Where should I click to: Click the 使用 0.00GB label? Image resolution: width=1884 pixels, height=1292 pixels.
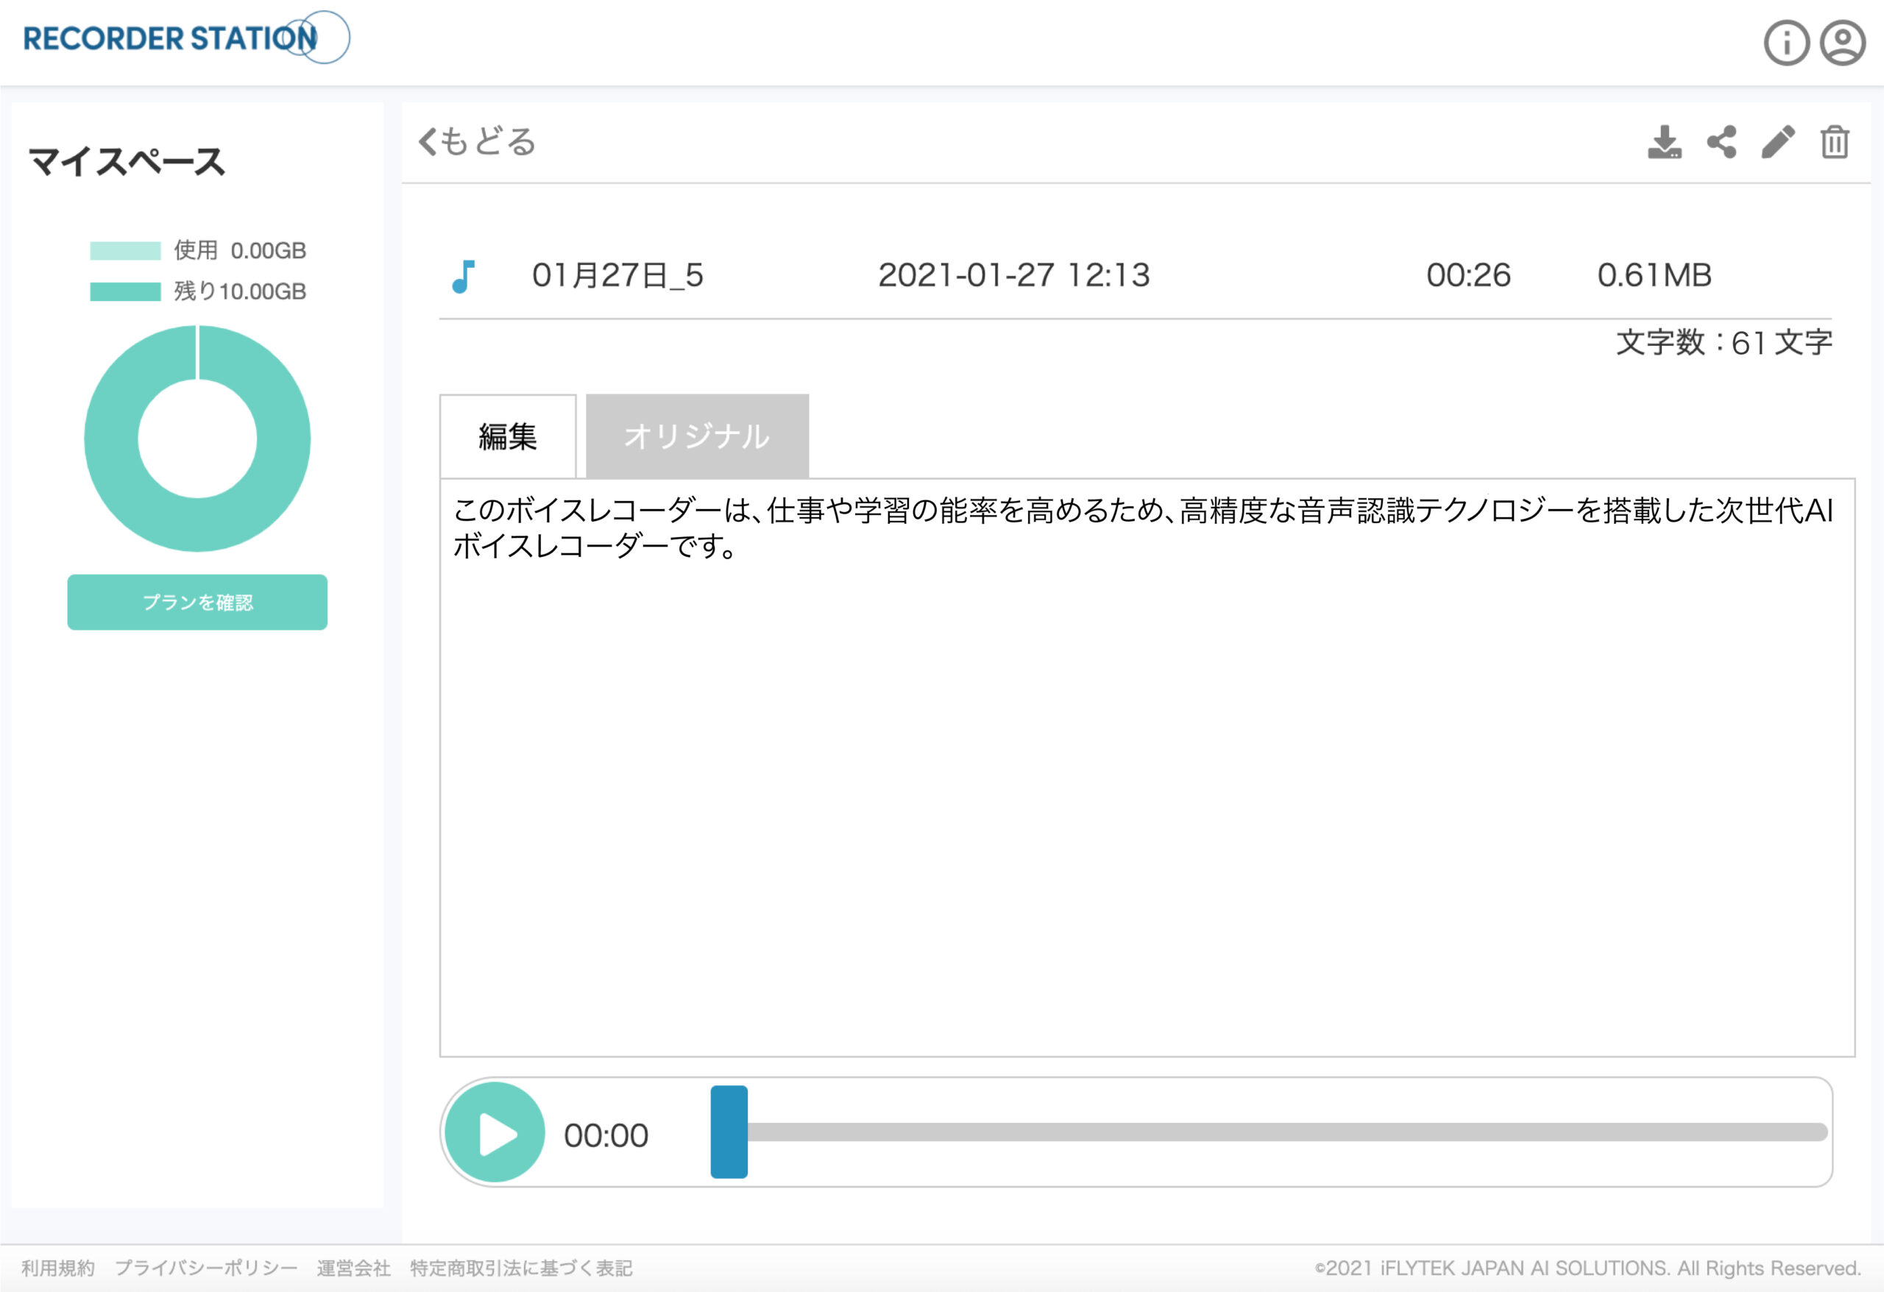(x=240, y=250)
